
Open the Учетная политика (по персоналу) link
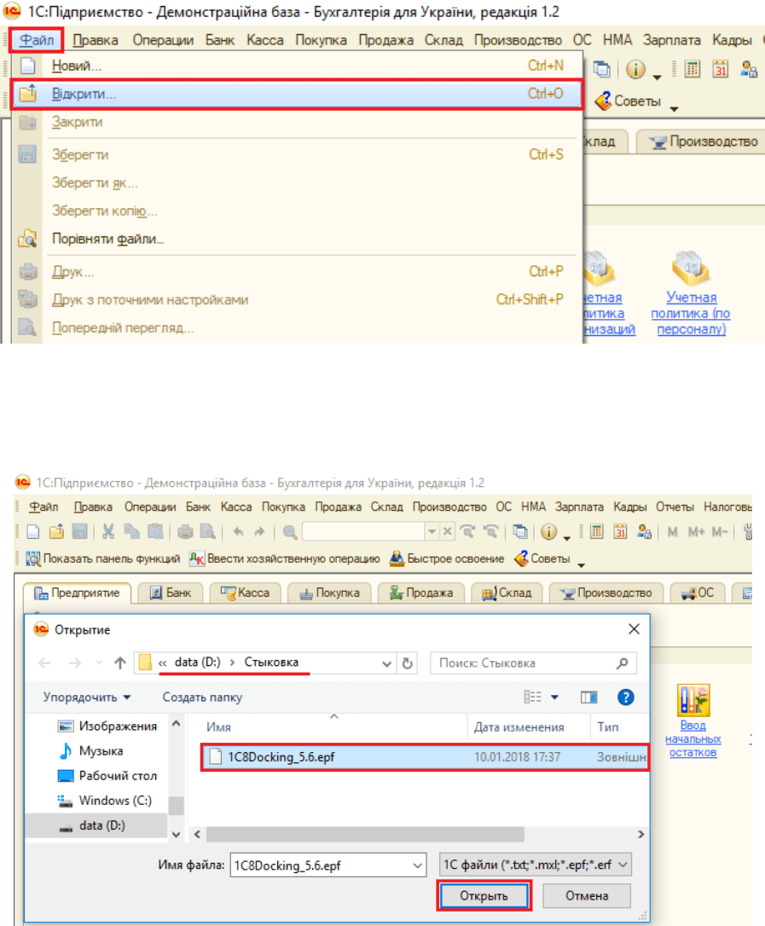(x=691, y=314)
